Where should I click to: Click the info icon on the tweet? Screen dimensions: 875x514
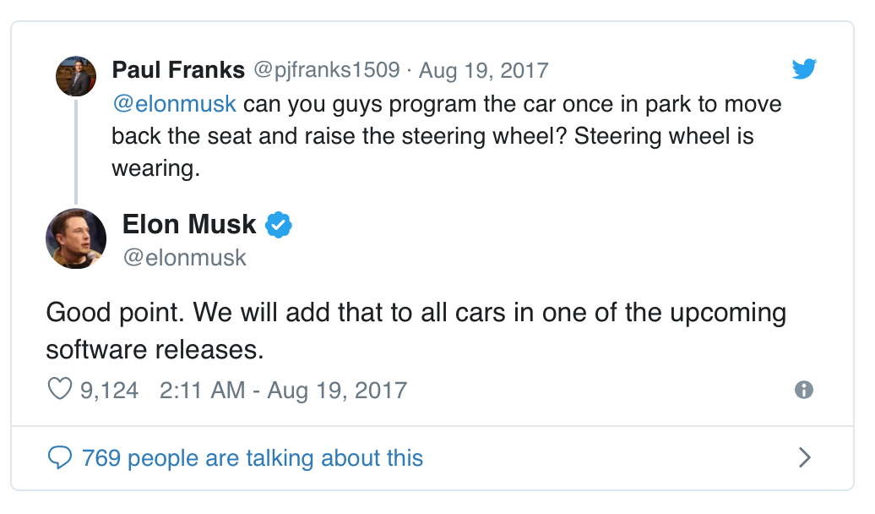point(804,390)
